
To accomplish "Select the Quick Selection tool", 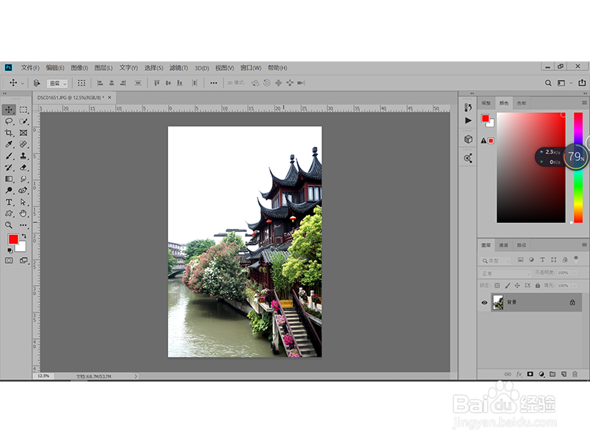I will point(24,121).
